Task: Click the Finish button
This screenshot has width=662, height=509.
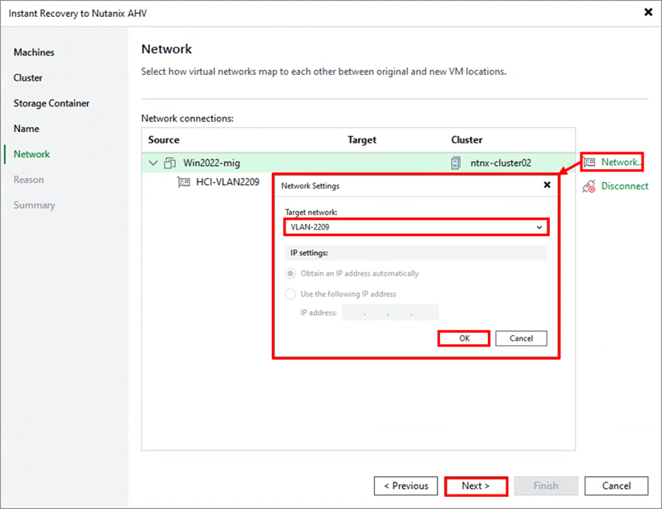Action: [546, 486]
